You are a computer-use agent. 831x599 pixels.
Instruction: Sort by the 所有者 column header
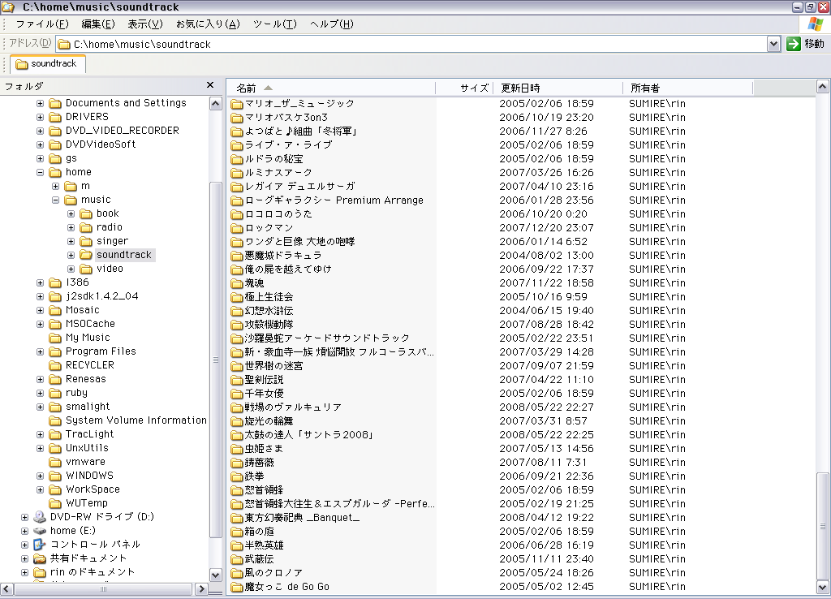click(688, 88)
